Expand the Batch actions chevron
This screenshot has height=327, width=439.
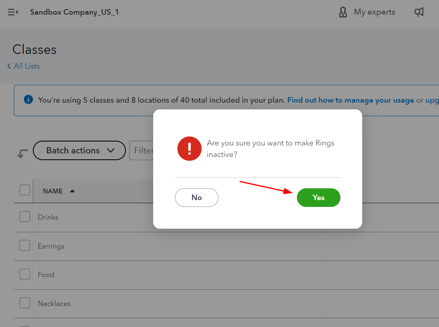click(111, 151)
